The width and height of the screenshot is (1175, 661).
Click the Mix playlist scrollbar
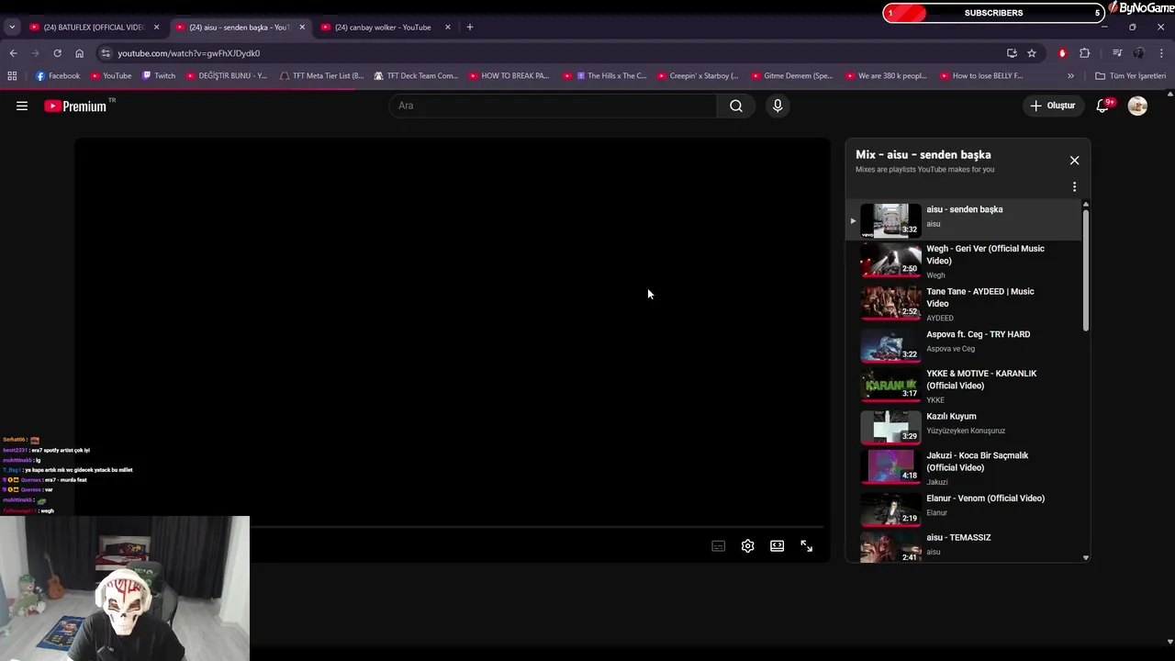pos(1086,271)
